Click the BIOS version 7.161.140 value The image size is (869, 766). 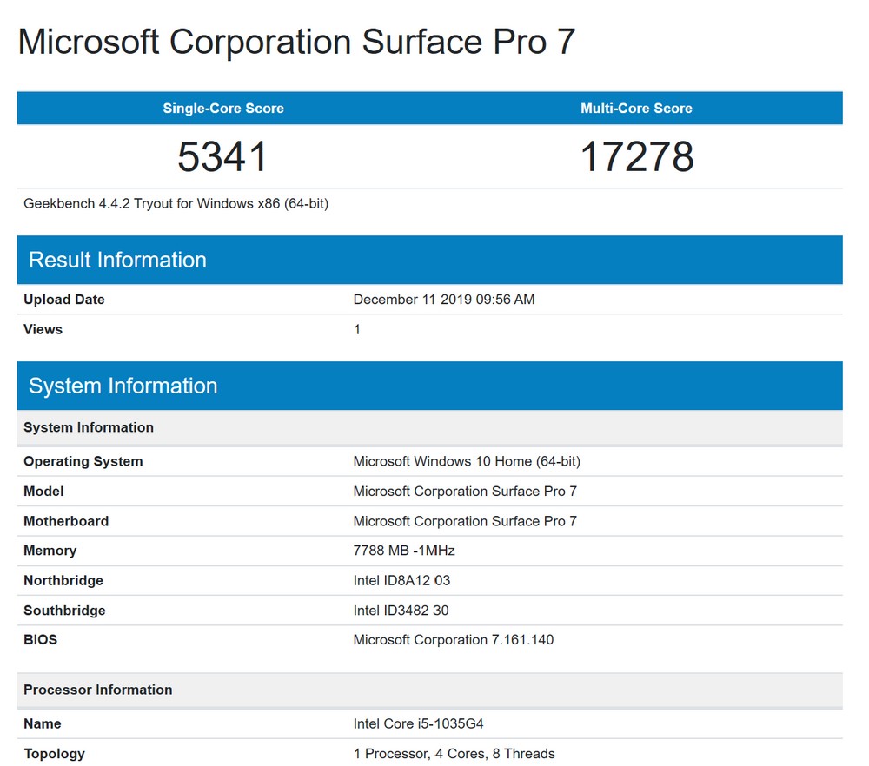[453, 640]
